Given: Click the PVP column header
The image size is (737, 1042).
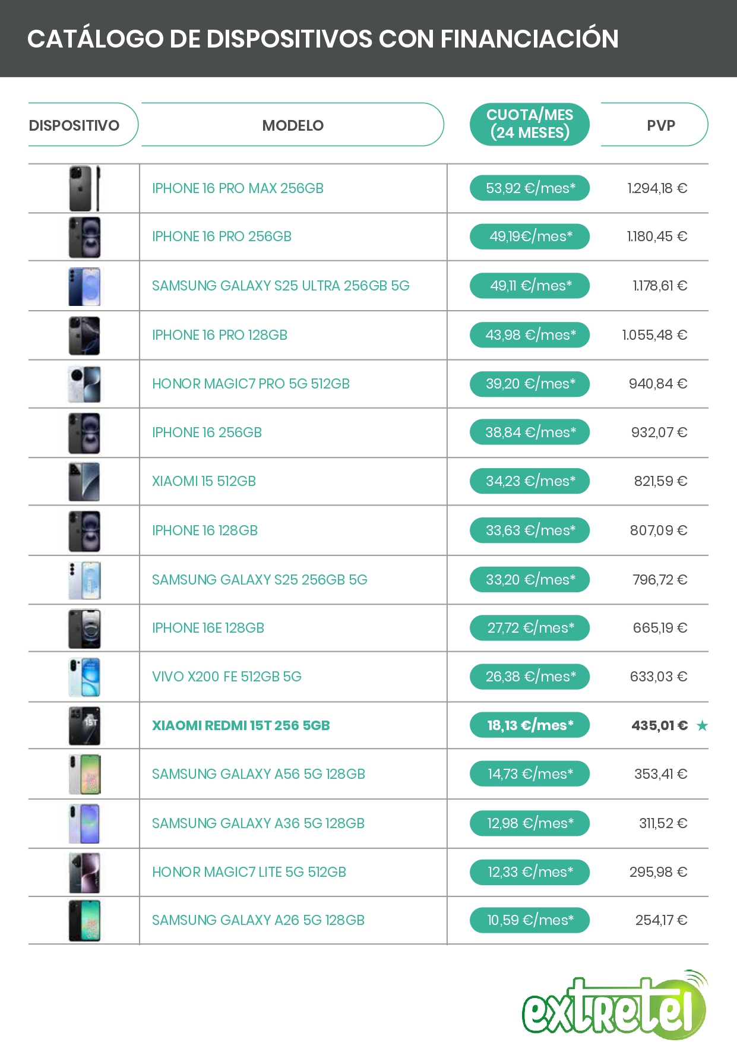Looking at the screenshot, I should coord(660,125).
